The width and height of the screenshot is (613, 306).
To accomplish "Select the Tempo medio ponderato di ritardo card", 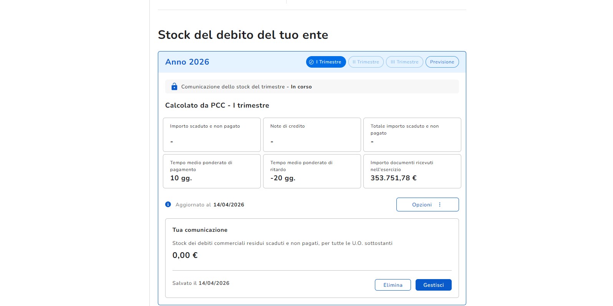I will click(x=312, y=171).
